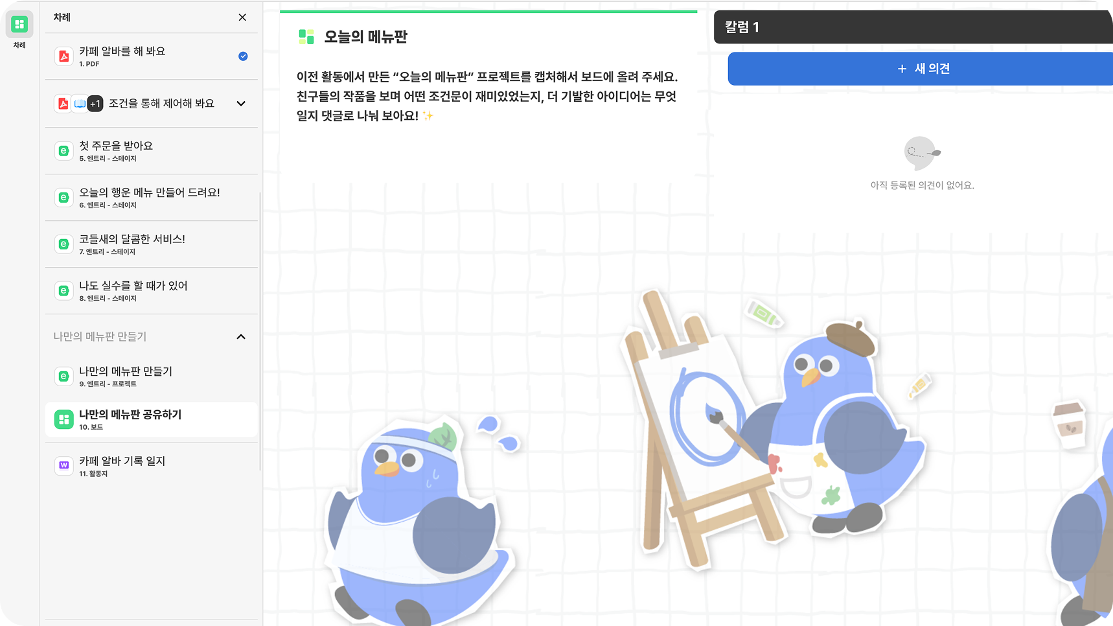Image resolution: width=1113 pixels, height=626 pixels.
Task: Click the entry icon for 코들새의 달콤한 서비스!
Action: (63, 244)
